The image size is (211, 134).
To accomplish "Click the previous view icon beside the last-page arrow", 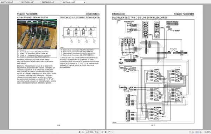I will point(109,132).
